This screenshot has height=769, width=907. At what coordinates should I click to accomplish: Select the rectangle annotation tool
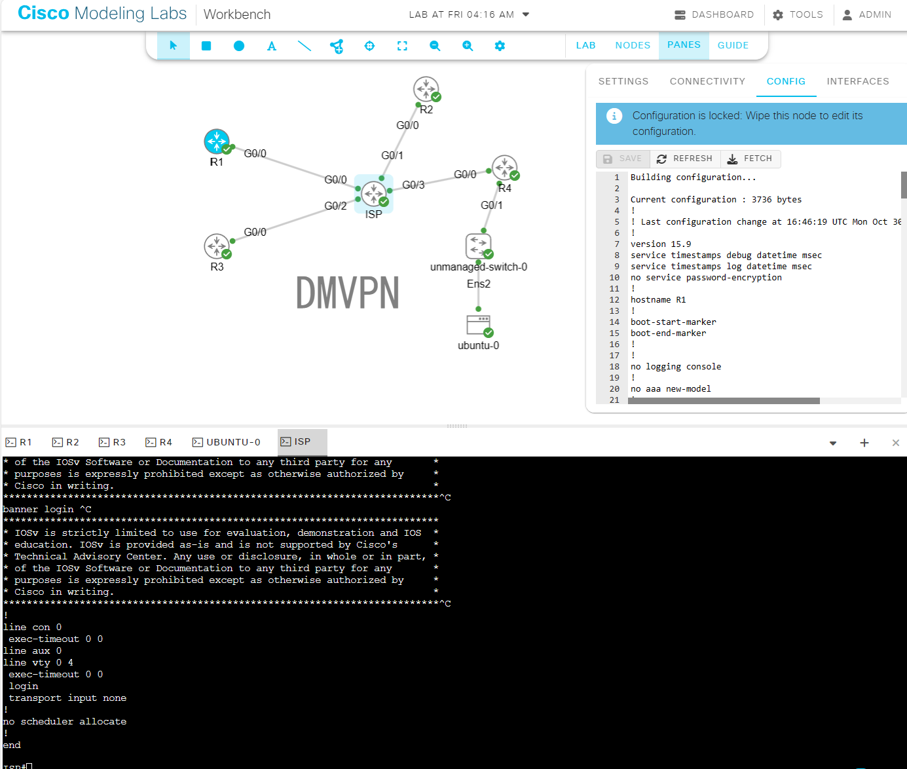coord(206,46)
